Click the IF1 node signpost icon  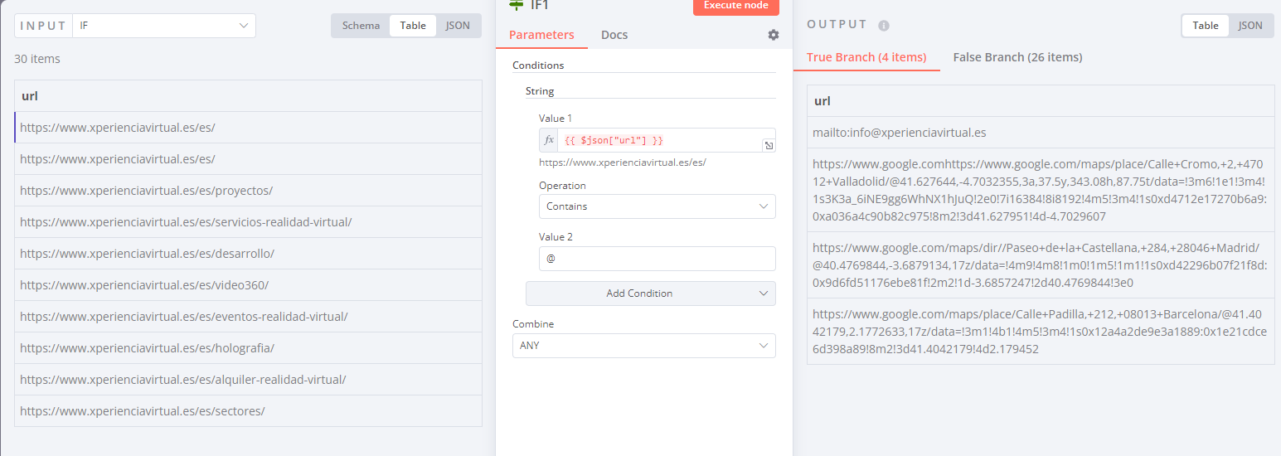click(x=517, y=5)
